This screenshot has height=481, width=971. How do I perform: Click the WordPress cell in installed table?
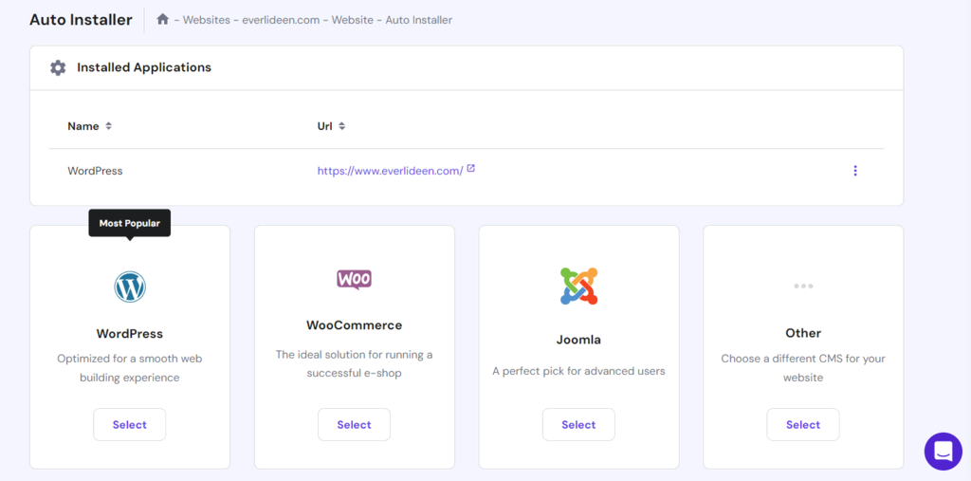[95, 171]
